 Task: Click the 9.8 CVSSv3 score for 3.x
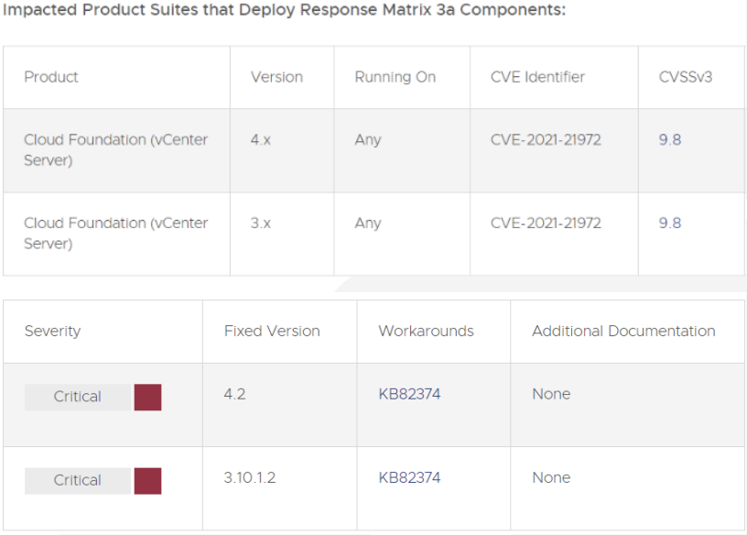[x=670, y=223]
